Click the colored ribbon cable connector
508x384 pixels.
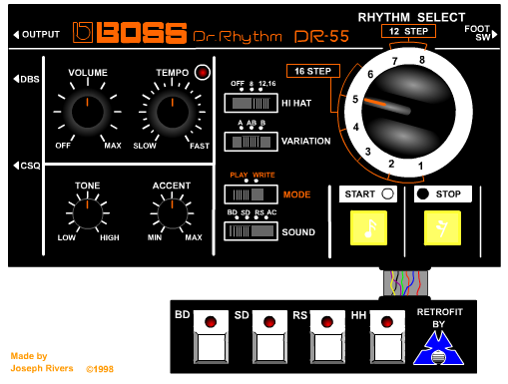[405, 283]
